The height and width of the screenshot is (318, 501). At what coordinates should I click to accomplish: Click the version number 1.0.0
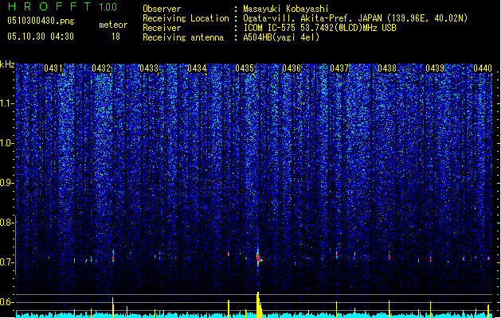pos(108,7)
